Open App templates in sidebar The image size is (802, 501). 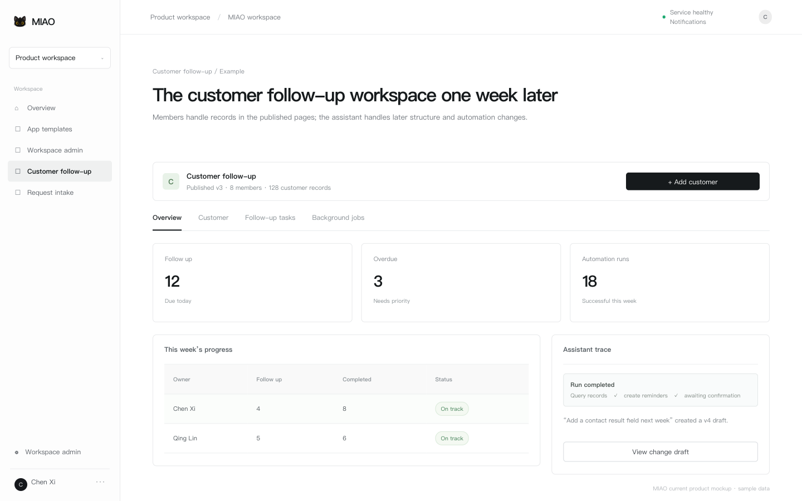coord(60,129)
